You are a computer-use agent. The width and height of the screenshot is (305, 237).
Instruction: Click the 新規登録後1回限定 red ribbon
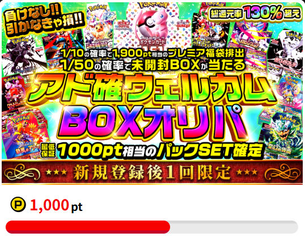pos(152,172)
